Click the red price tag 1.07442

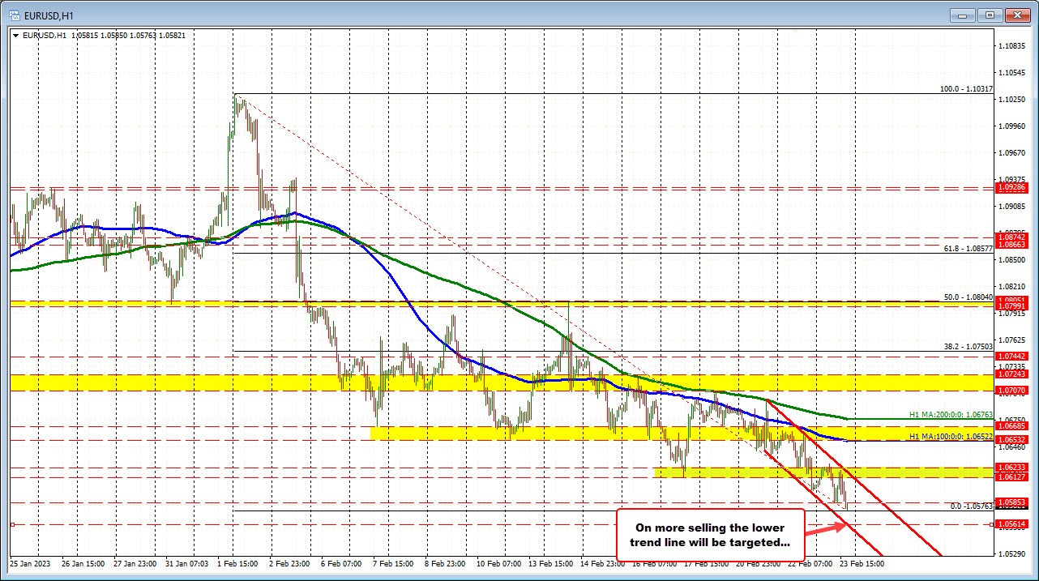(x=1012, y=356)
